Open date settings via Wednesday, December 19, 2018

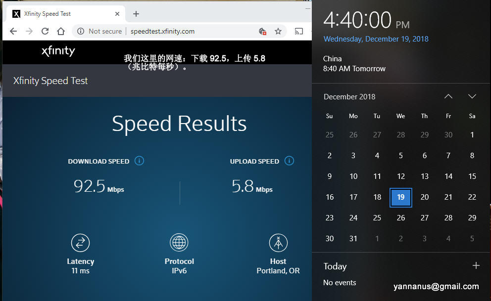(x=376, y=39)
